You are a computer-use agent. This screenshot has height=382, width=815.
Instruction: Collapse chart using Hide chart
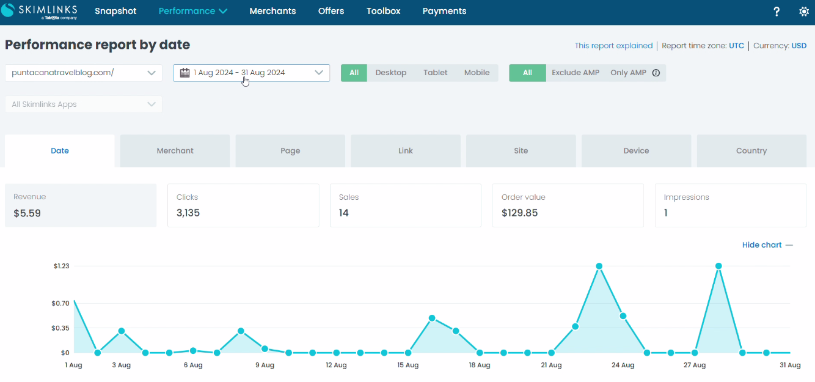(x=767, y=245)
